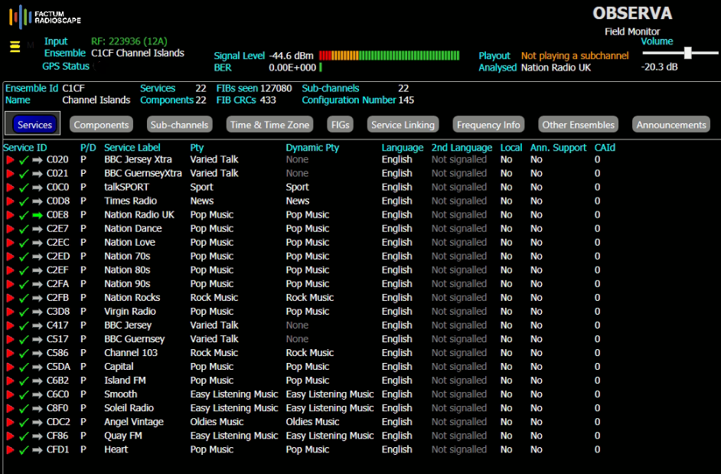
Task: Adjust the Volume slider handle
Action: [688, 53]
